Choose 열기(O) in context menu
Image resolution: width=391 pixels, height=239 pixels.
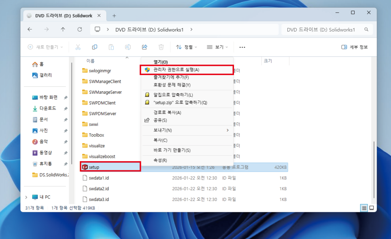pyautogui.click(x=187, y=62)
